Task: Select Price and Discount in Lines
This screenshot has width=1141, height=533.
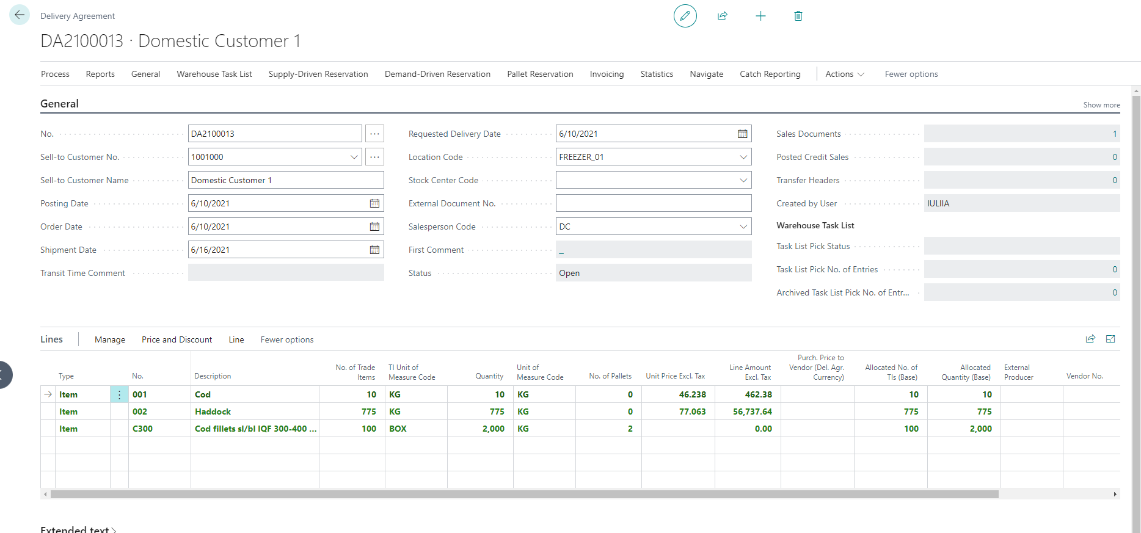Action: pos(177,339)
